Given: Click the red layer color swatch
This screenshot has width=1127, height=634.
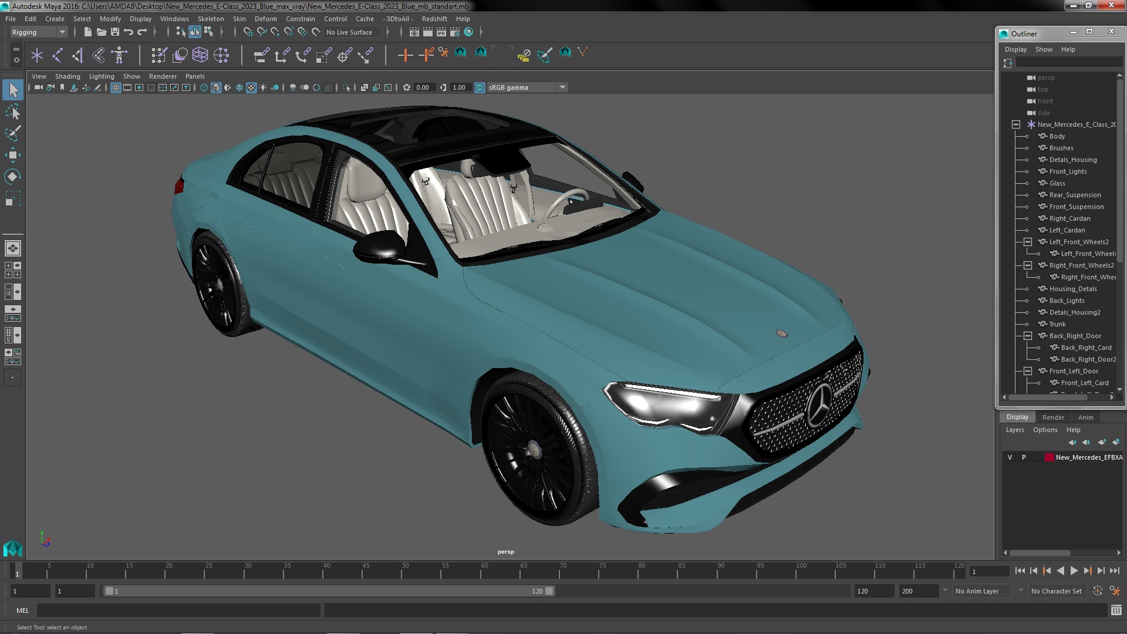Looking at the screenshot, I should (x=1049, y=457).
